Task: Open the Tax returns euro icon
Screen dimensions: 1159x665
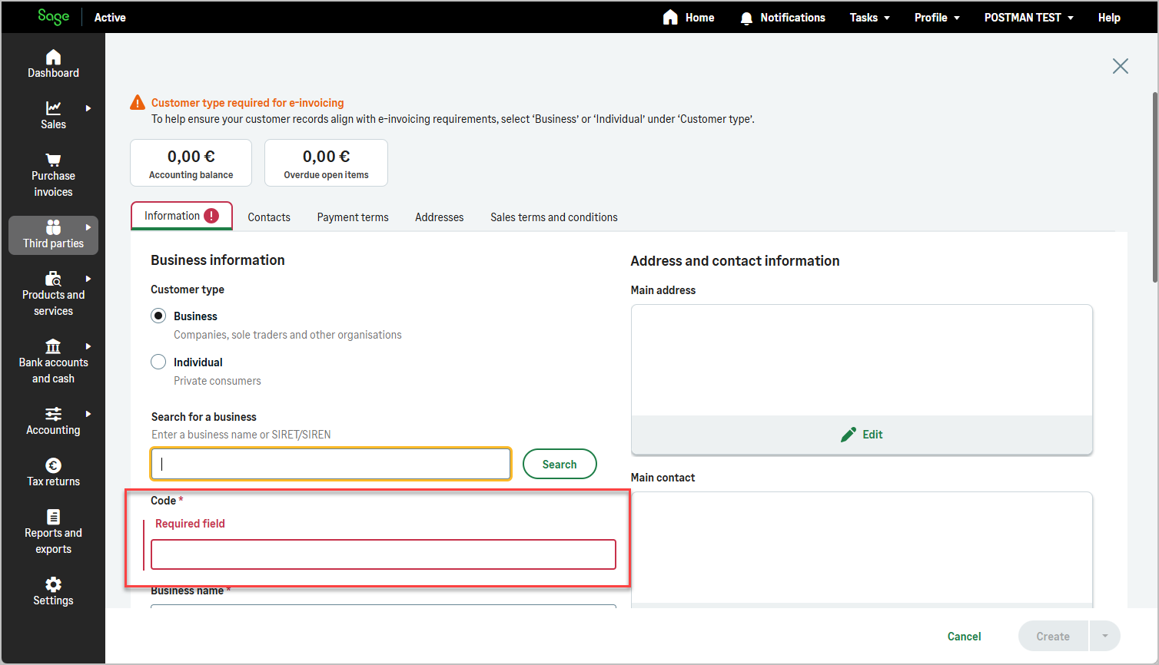Action: point(53,465)
